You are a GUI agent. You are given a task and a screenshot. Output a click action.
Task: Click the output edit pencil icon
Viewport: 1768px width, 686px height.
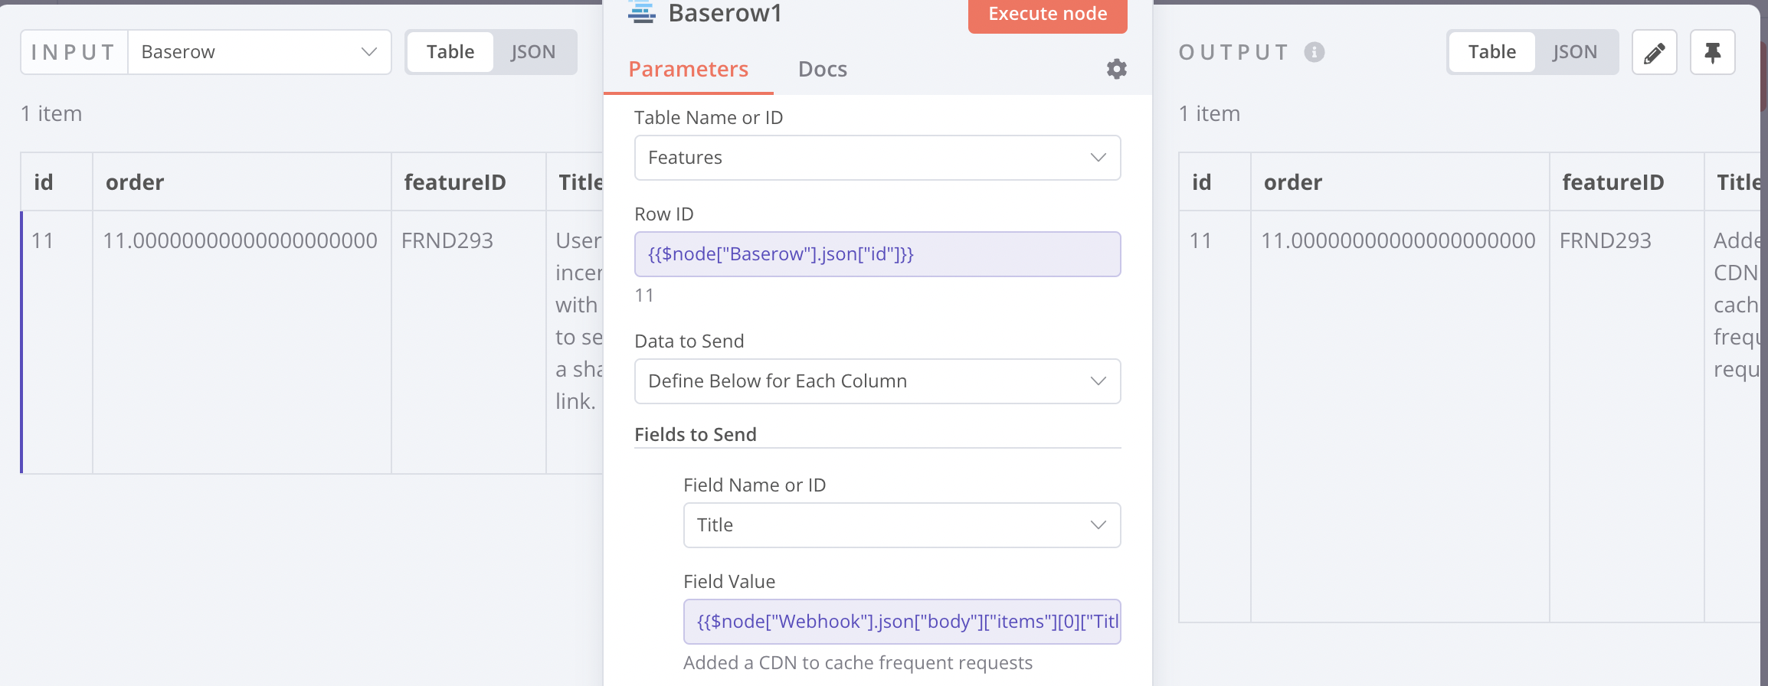point(1655,52)
